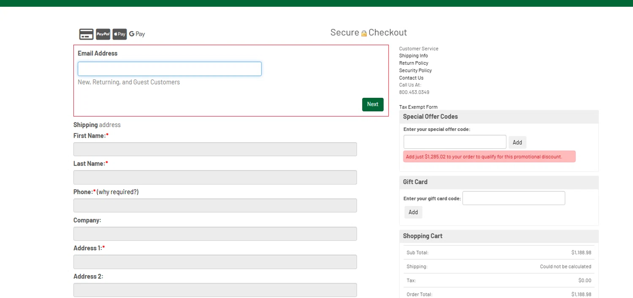
Task: Click the Secure Checkout padlock icon
Action: (364, 33)
